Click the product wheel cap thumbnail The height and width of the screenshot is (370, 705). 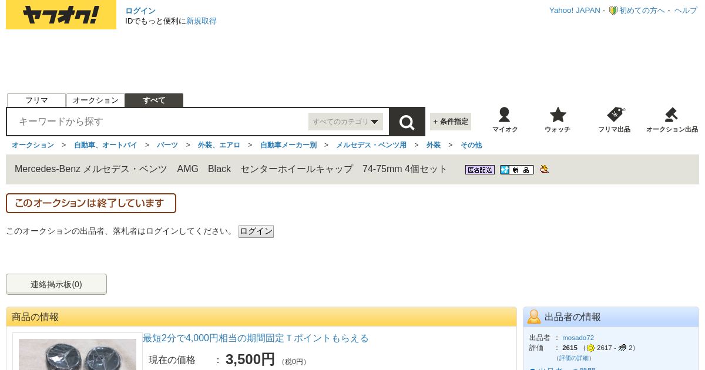tap(78, 354)
